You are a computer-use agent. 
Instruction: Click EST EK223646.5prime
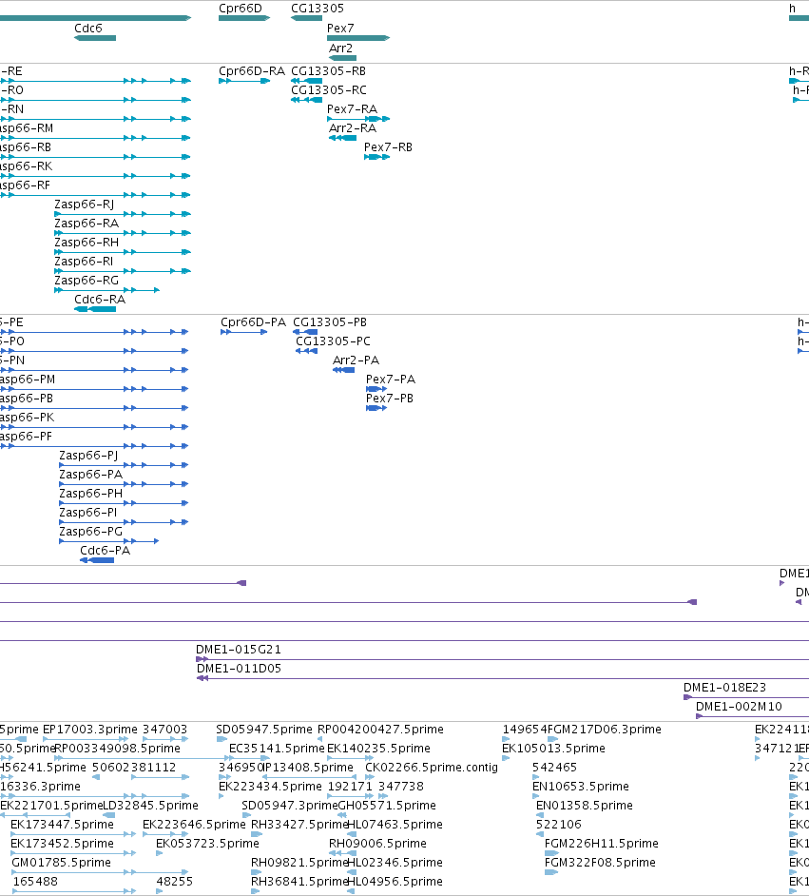(x=194, y=824)
